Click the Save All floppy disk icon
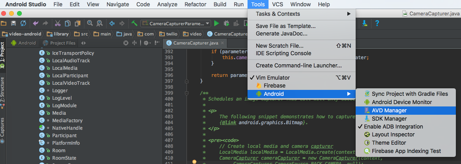The height and width of the screenshot is (164, 461). click(x=13, y=23)
